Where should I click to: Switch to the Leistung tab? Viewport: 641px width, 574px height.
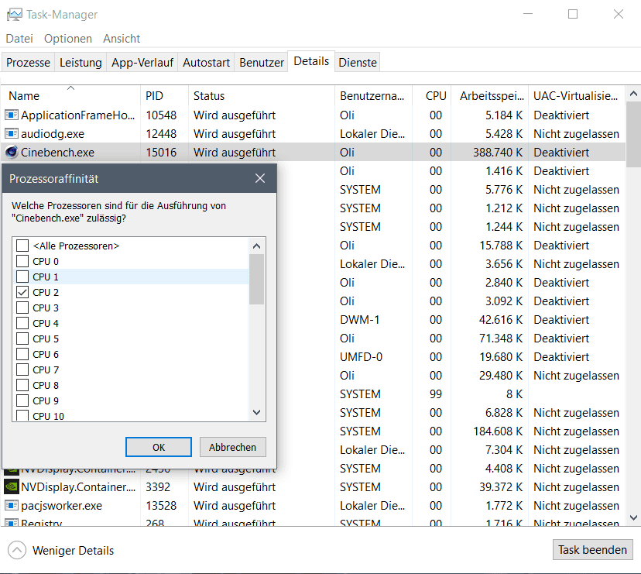(81, 62)
